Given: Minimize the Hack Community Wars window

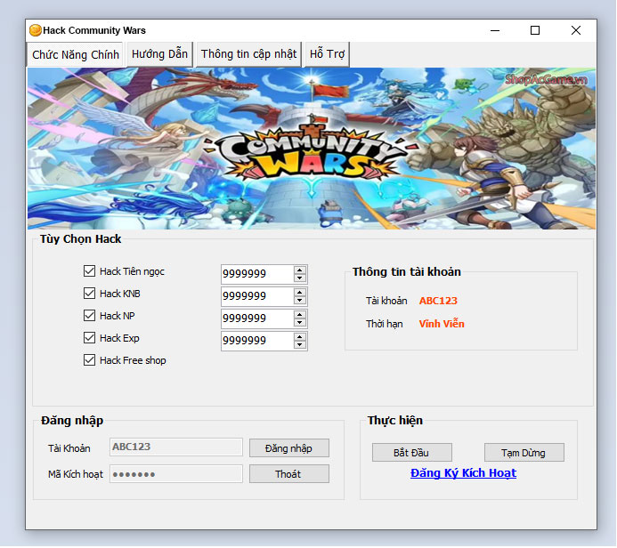Looking at the screenshot, I should pos(495,30).
